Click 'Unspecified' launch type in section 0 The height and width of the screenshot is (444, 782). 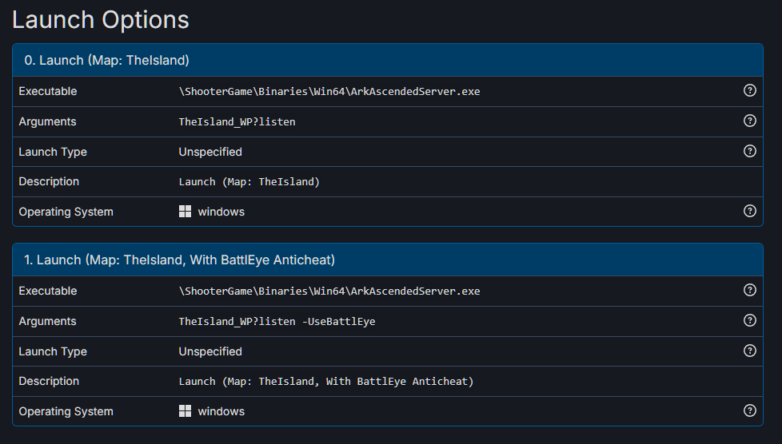210,152
